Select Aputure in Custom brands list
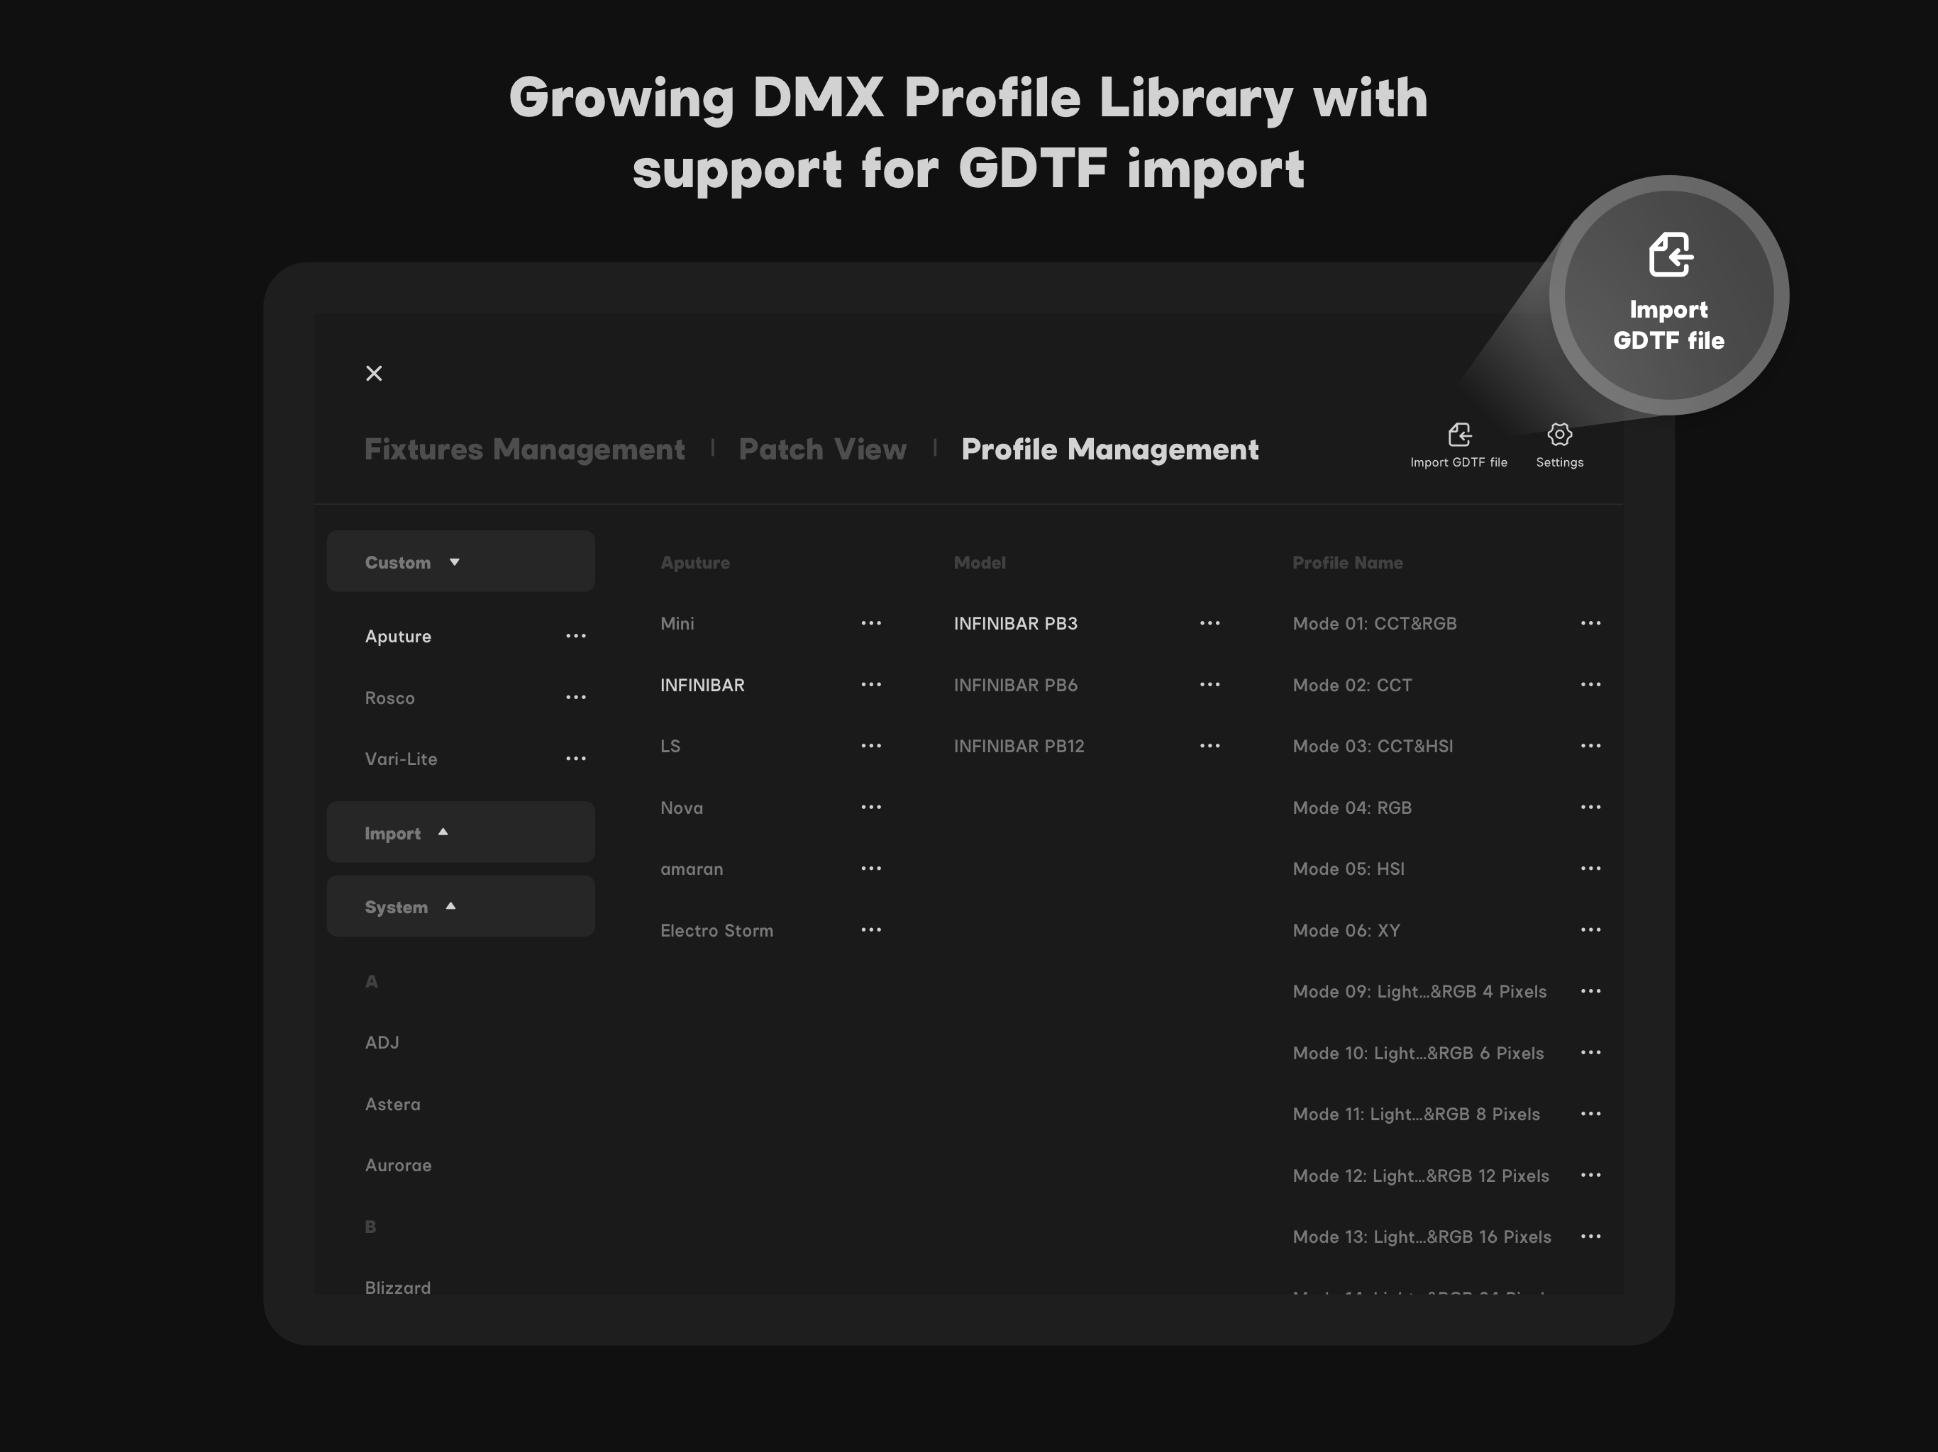The image size is (1938, 1452). 398,637
